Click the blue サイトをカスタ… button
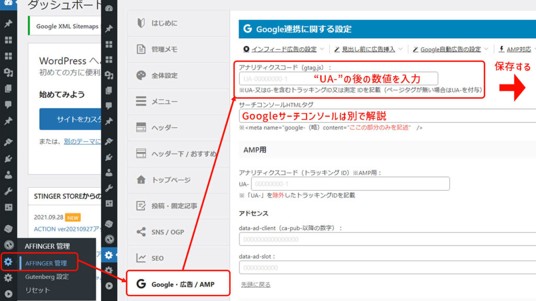This screenshot has width=536, height=301. (x=70, y=119)
